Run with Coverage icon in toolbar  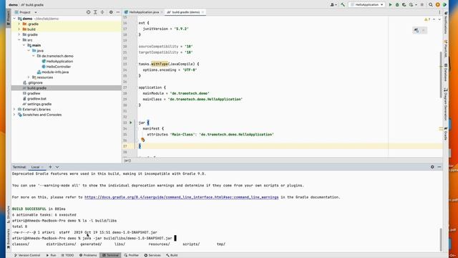(x=404, y=5)
